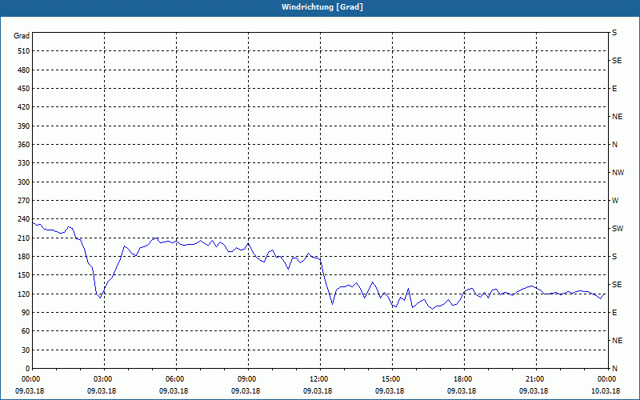The image size is (640, 400).
Task: Click the '180' axis value
Action: click(24, 257)
